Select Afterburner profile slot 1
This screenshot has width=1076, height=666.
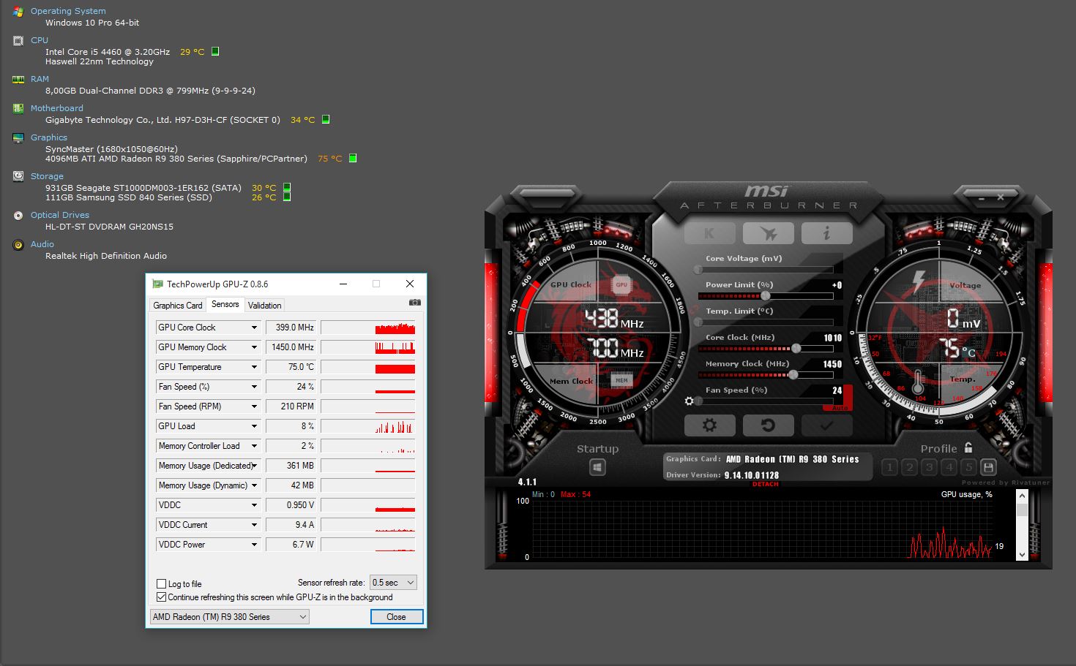click(889, 467)
